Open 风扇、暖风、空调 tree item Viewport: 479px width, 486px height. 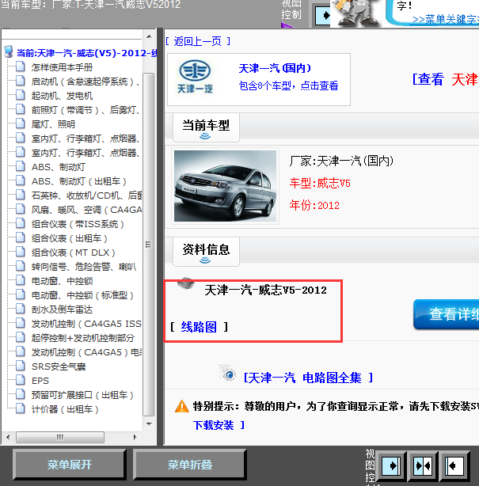tap(86, 210)
